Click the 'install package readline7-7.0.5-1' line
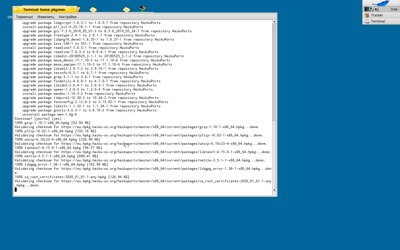 pyautogui.click(x=81, y=48)
